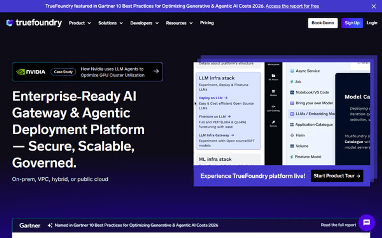The image size is (382, 238).
Task: Click the Sign Up button
Action: [x=352, y=23]
